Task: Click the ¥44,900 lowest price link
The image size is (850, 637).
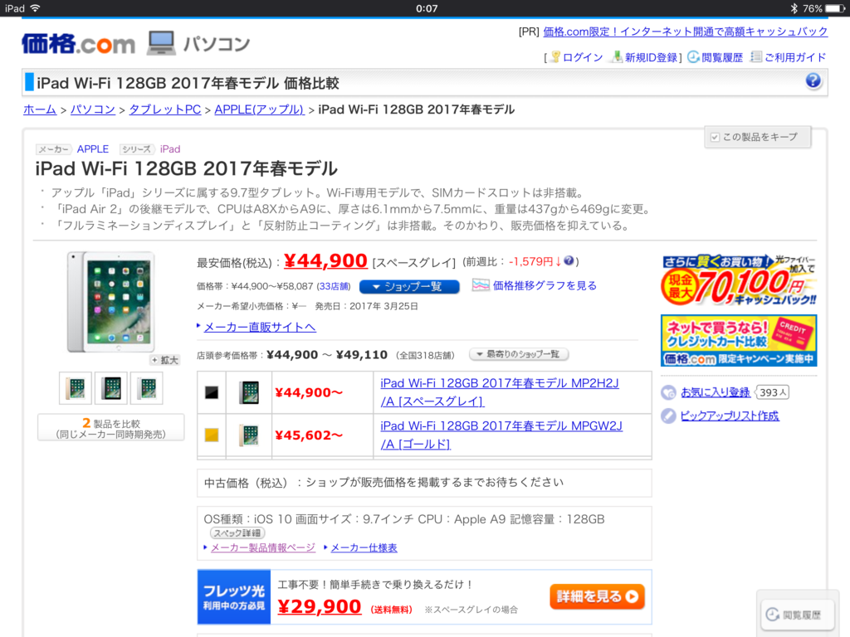Action: click(x=325, y=260)
